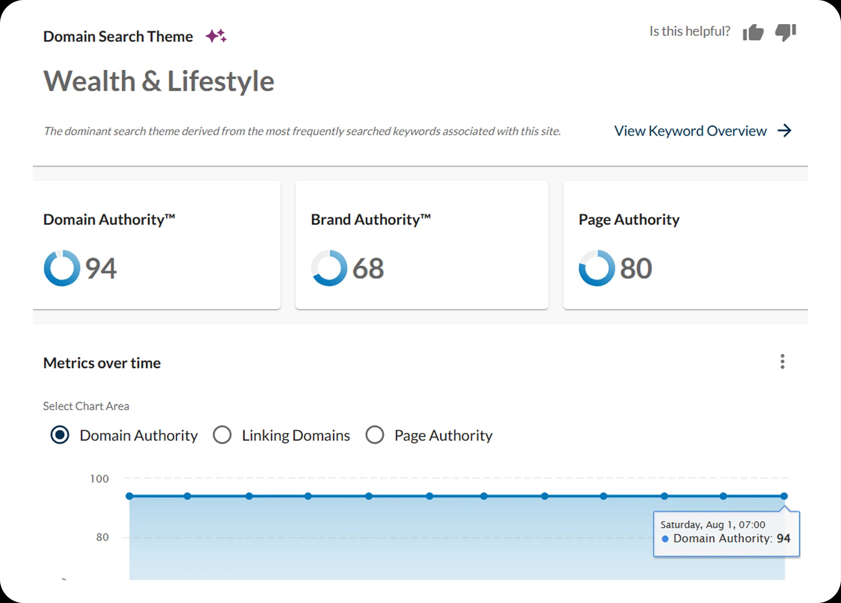
Task: Click the Page Authority 80 donut gauge
Action: tap(597, 268)
